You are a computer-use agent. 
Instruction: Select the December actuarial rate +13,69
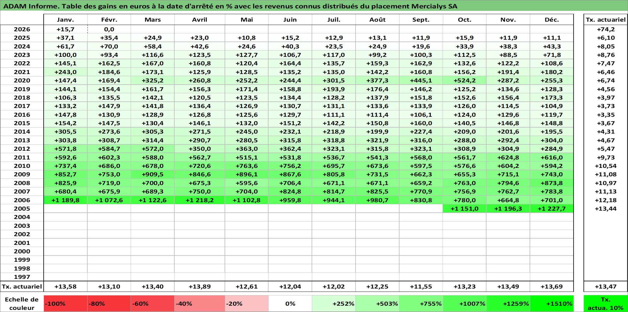pyautogui.click(x=552, y=286)
